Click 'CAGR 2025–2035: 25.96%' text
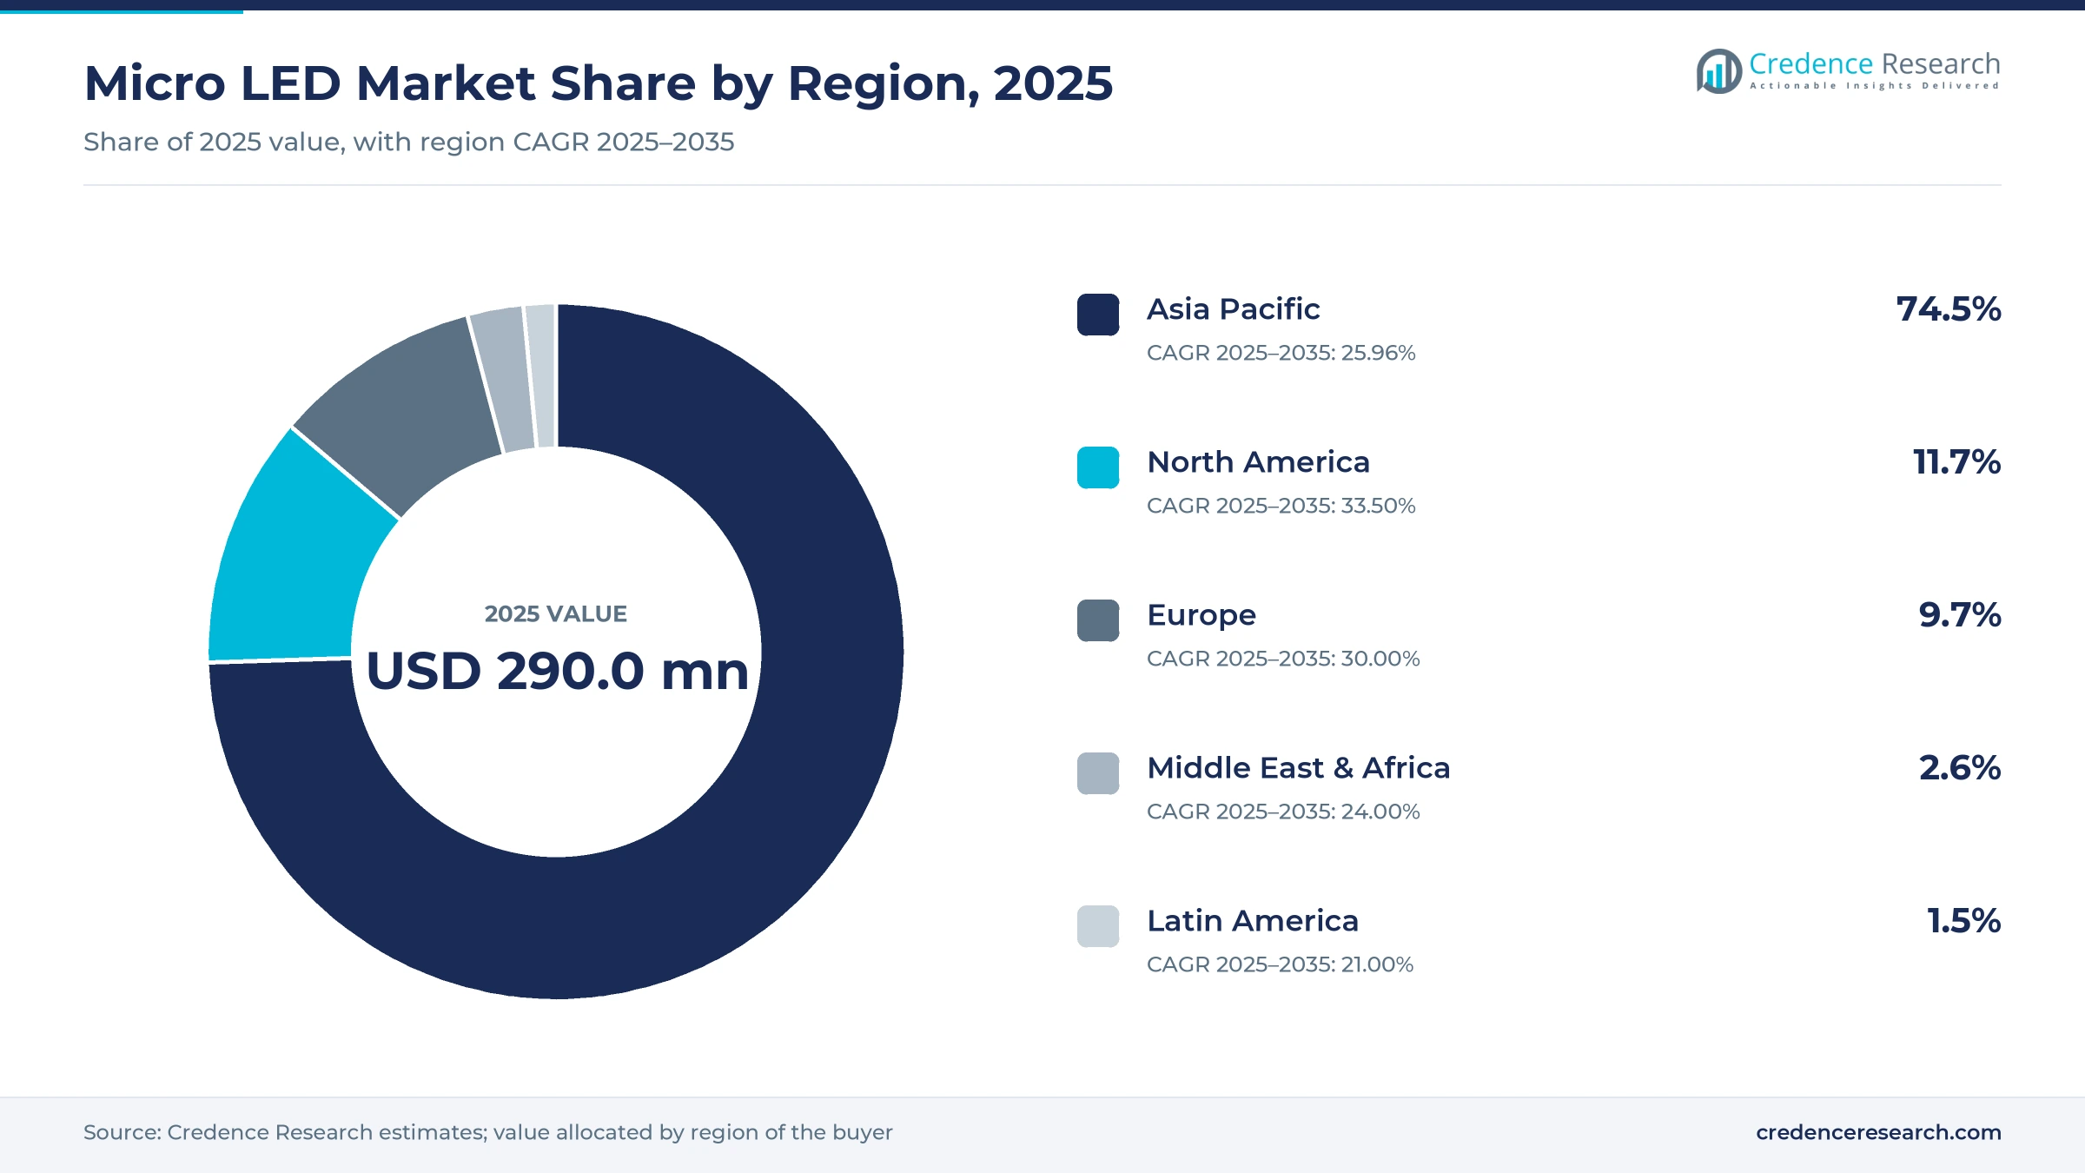 click(x=1281, y=353)
